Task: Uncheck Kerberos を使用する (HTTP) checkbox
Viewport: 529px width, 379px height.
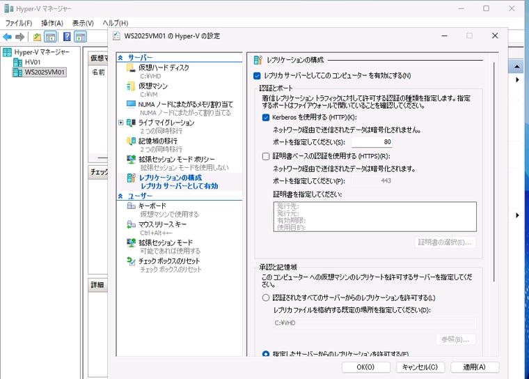Action: (266, 118)
